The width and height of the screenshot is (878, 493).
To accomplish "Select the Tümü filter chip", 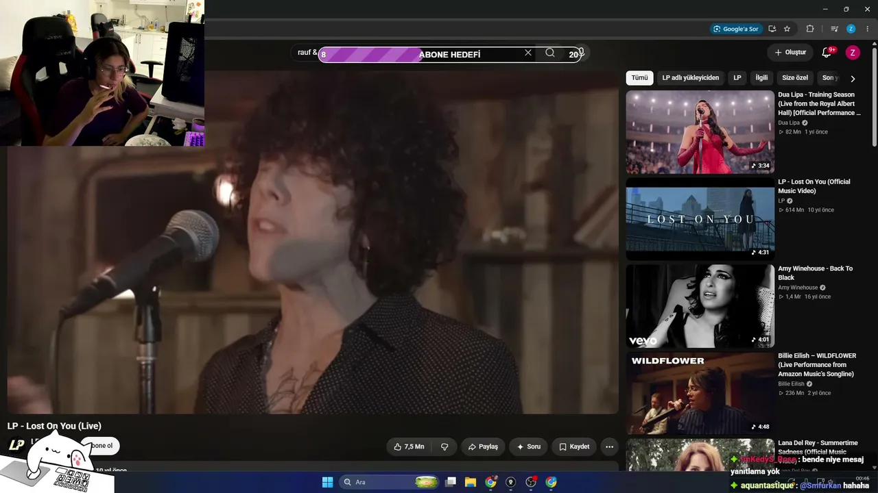I will [639, 78].
